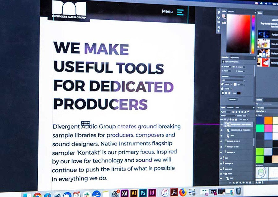Viewport: 278px width, 197px height.
Task: Switch to the Swatches tab
Action: tap(231, 12)
